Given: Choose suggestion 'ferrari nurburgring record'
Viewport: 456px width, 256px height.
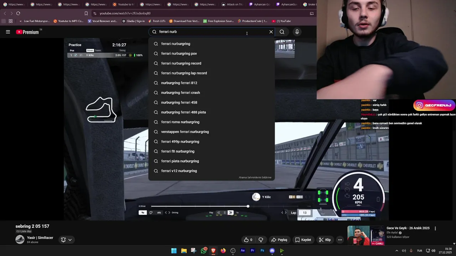Looking at the screenshot, I should point(212,63).
